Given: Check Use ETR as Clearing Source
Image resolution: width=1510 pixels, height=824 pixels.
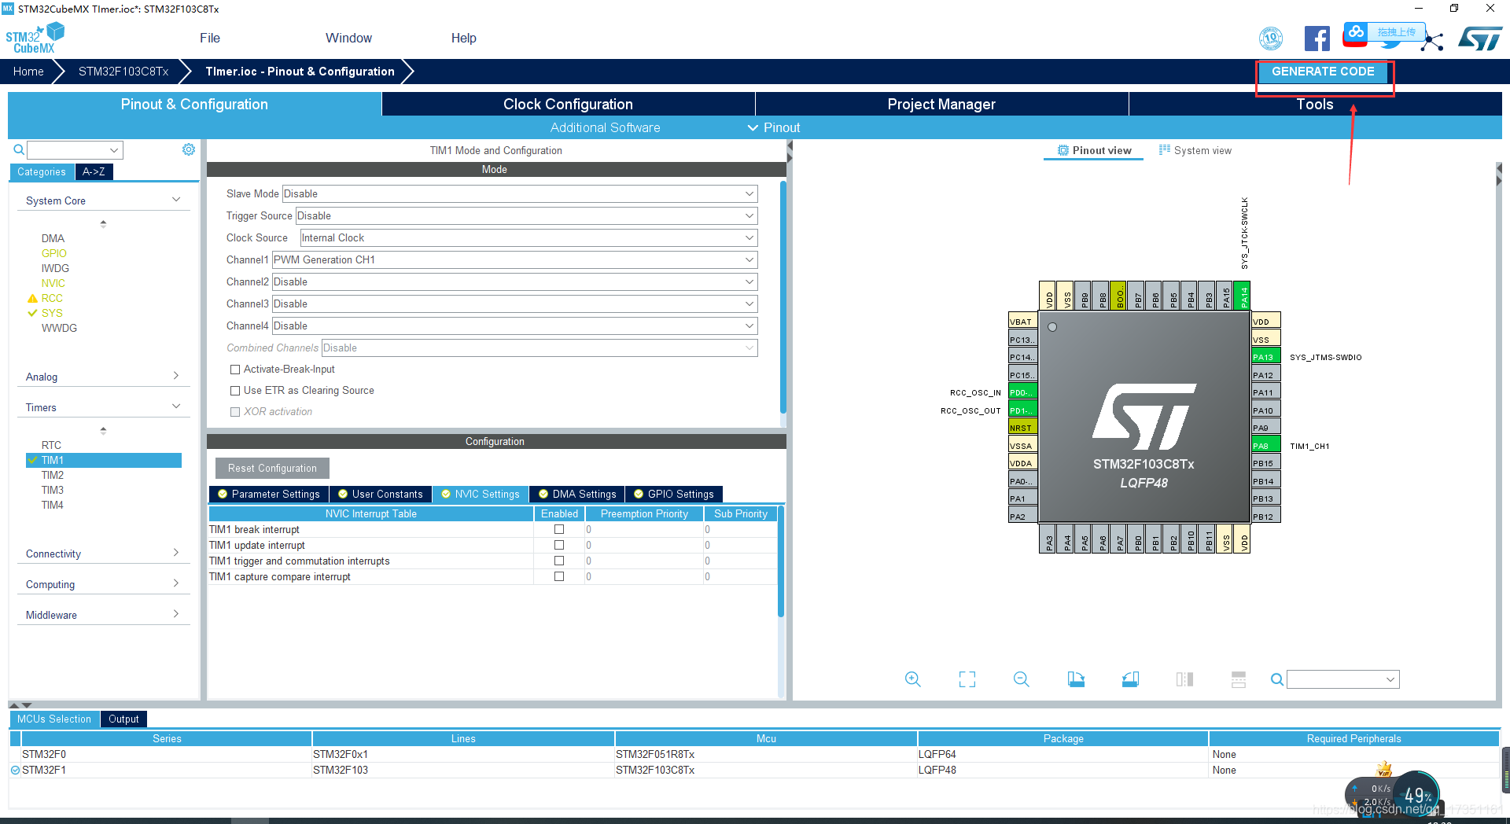Looking at the screenshot, I should [x=234, y=391].
